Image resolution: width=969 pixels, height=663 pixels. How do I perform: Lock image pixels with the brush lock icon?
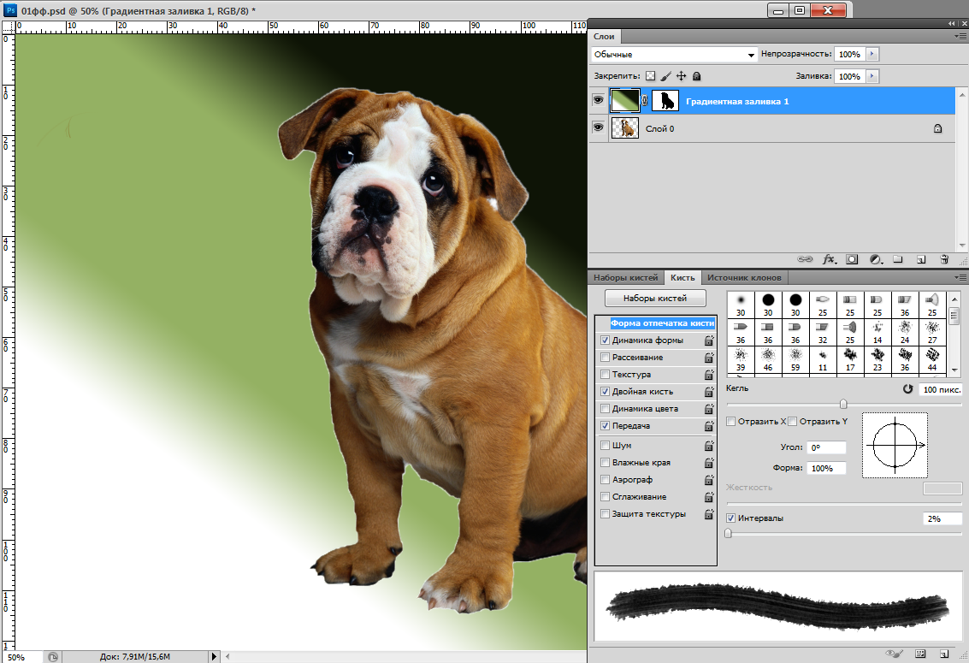pos(665,76)
